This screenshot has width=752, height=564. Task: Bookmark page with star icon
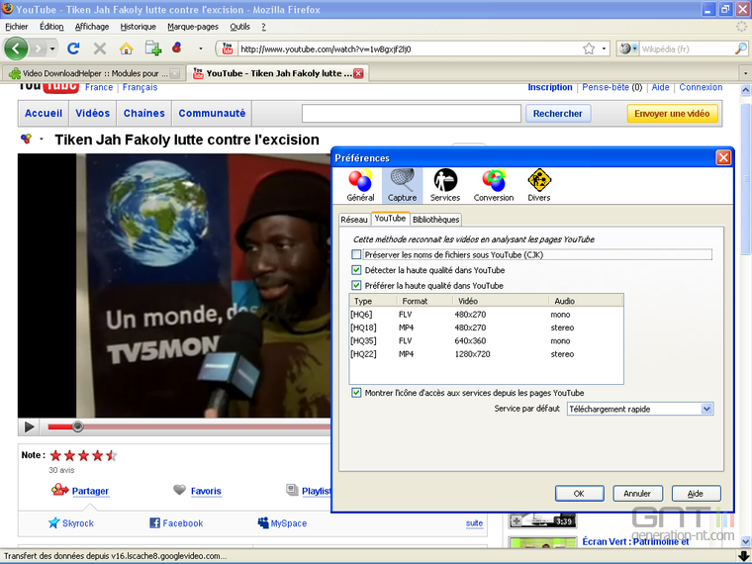pyautogui.click(x=589, y=48)
